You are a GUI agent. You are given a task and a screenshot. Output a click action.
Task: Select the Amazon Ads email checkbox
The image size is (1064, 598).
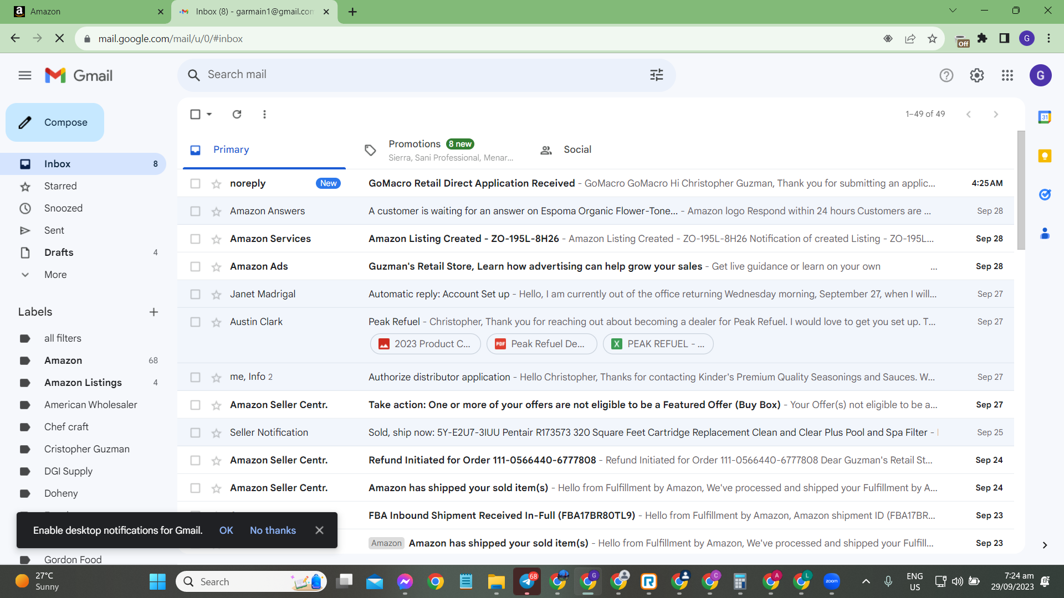coord(195,266)
